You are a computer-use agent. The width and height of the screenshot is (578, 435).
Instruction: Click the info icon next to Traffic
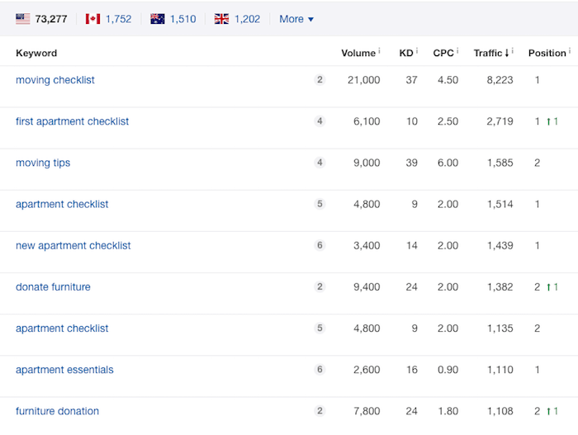(x=513, y=51)
